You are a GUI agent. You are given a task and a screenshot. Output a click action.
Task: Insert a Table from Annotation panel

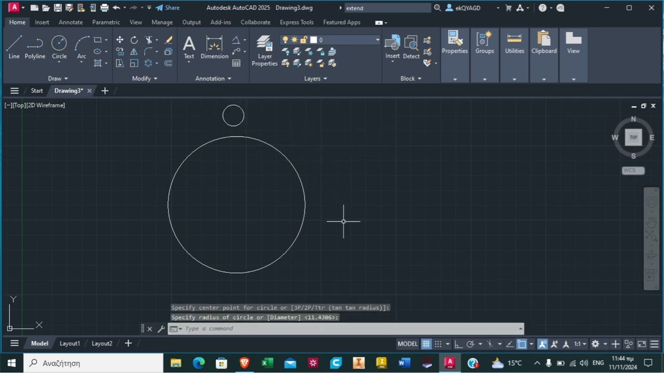coord(237,63)
